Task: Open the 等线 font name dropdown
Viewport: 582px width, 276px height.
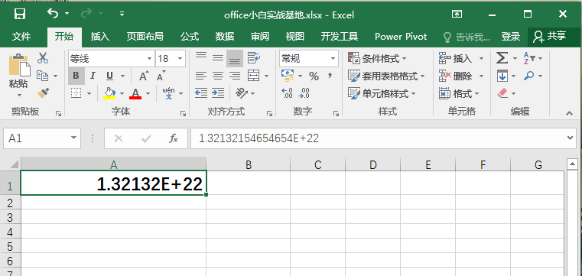Action: pos(149,59)
